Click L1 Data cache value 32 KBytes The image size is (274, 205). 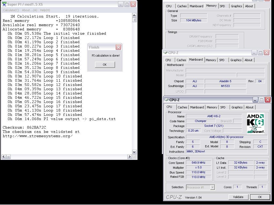point(241,163)
